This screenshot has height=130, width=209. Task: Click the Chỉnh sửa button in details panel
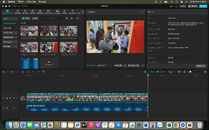[201, 66]
